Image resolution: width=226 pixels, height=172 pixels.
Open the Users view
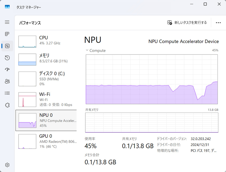[x=7, y=81]
